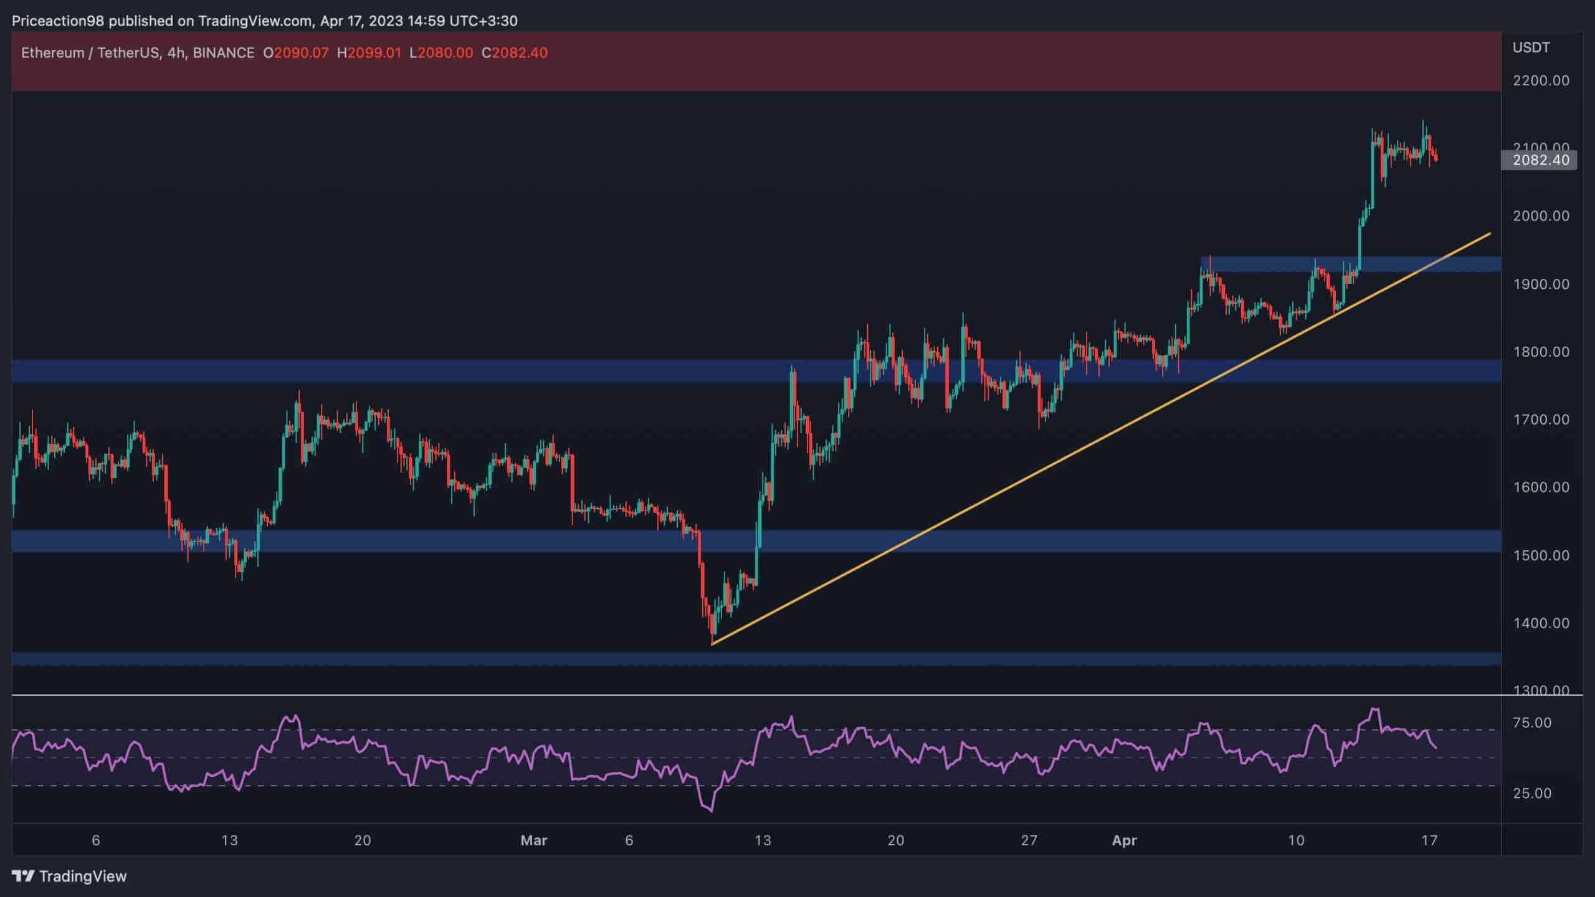Click the high value H2099.01
The image size is (1595, 897).
point(369,53)
